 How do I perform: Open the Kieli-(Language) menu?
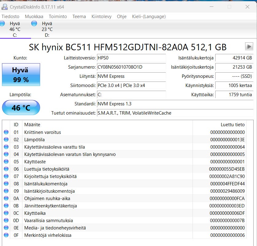(x=149, y=17)
